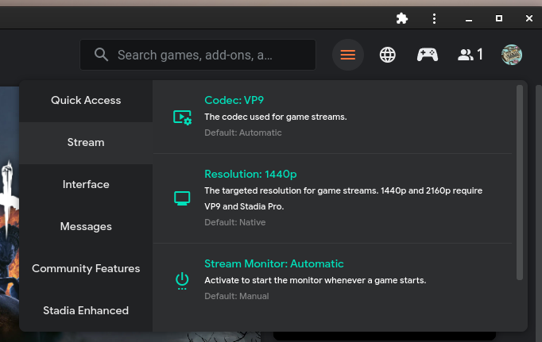Open the browser three-dot menu
This screenshot has width=542, height=342.
pyautogui.click(x=434, y=18)
